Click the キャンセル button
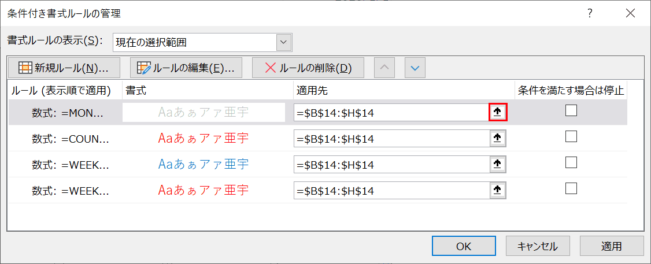This screenshot has height=264, width=651. coord(538,246)
